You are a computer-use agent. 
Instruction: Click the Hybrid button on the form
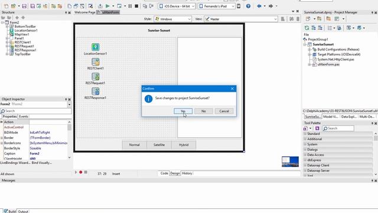184,145
